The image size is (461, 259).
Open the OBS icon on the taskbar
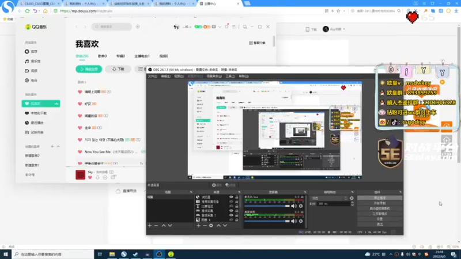click(x=159, y=254)
